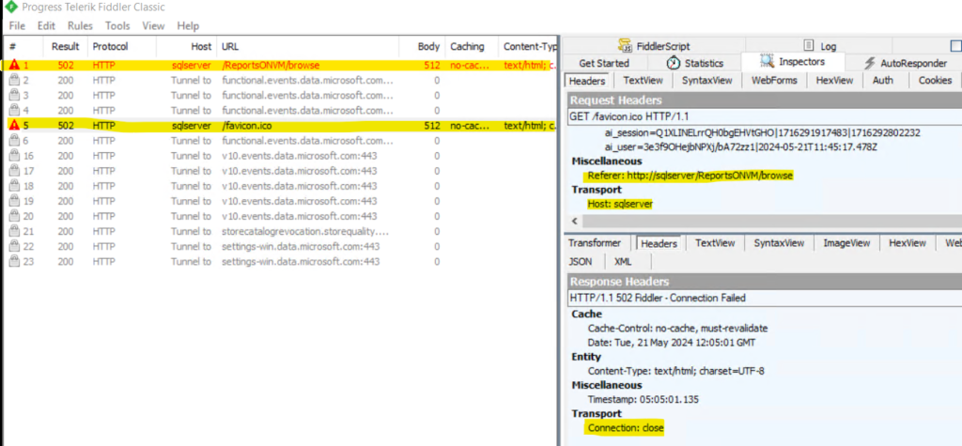Click the AutoResponder lightning bolt icon
The width and height of the screenshot is (962, 446).
click(869, 63)
